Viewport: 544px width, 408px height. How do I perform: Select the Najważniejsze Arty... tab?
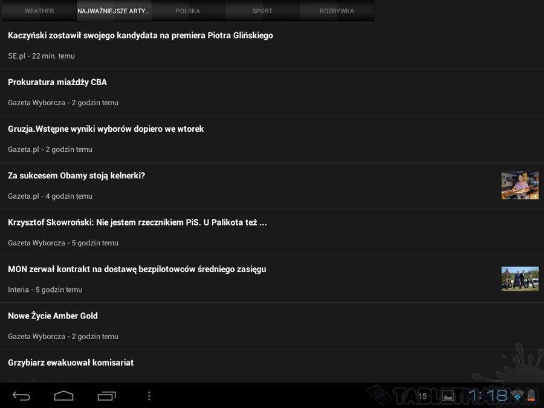click(x=114, y=11)
